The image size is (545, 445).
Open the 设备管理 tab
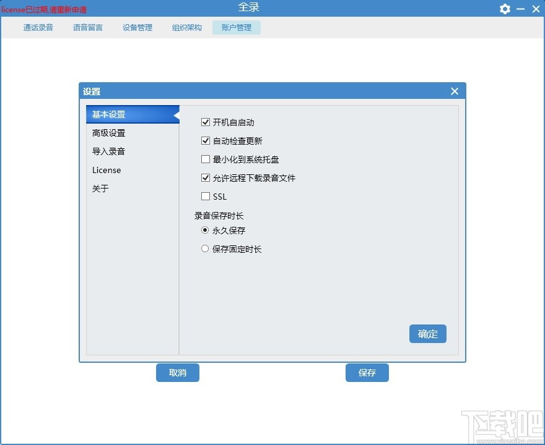point(137,27)
